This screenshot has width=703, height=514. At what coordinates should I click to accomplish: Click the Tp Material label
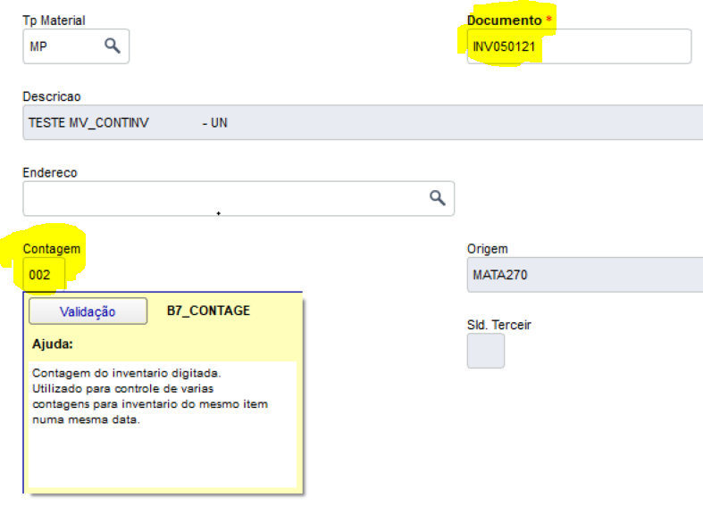54,21
